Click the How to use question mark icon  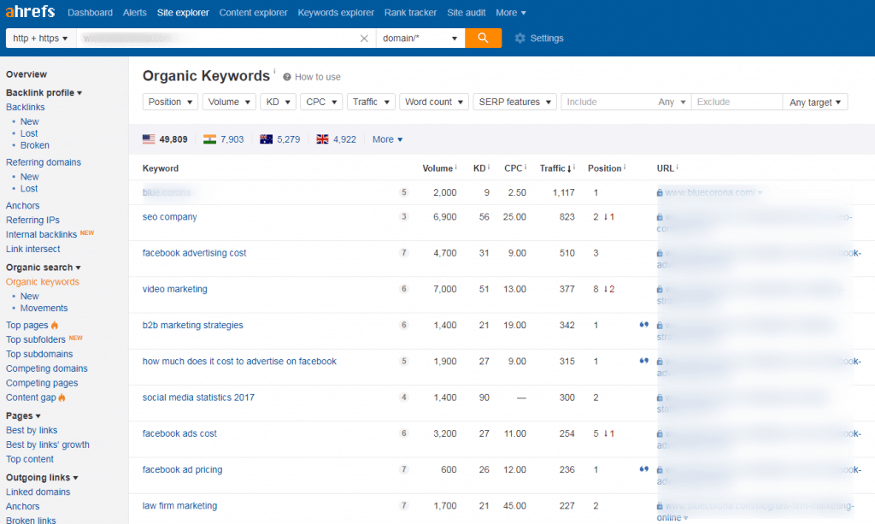(x=287, y=77)
